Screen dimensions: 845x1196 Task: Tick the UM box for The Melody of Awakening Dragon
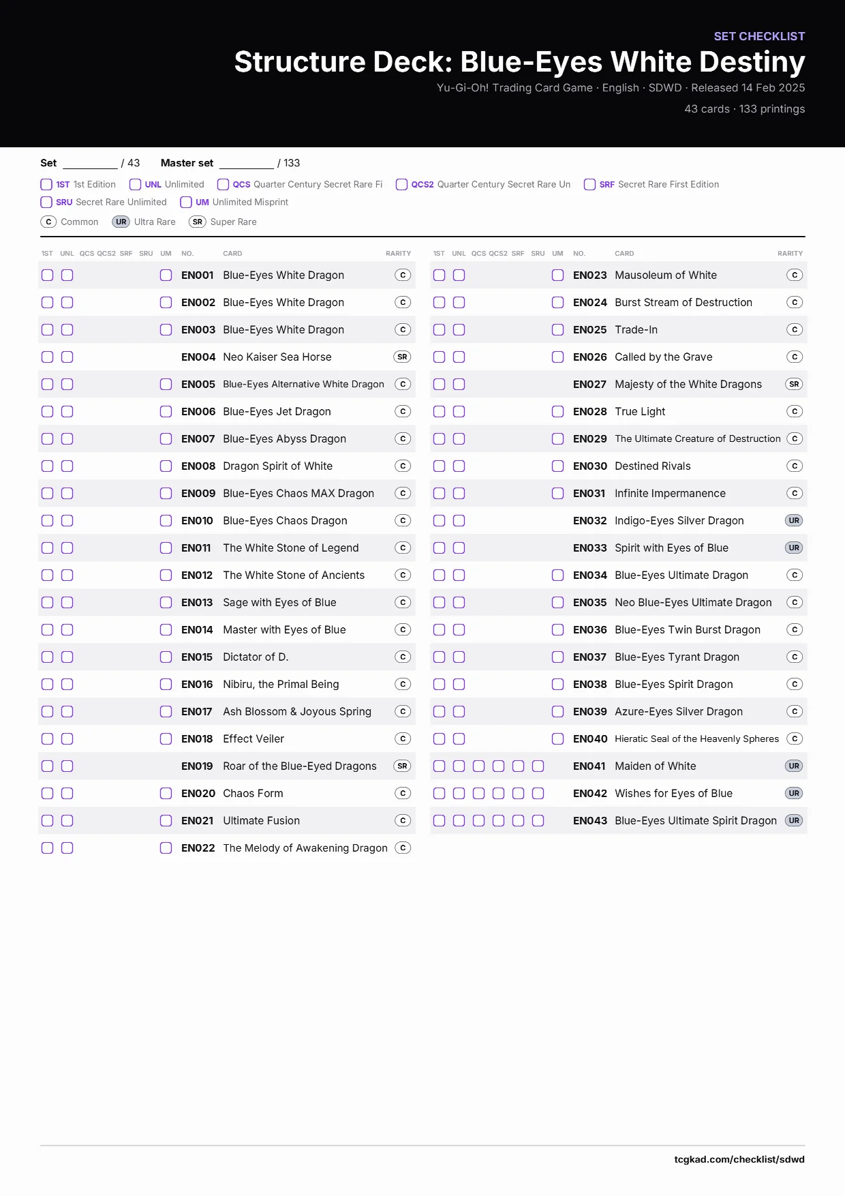(x=166, y=848)
